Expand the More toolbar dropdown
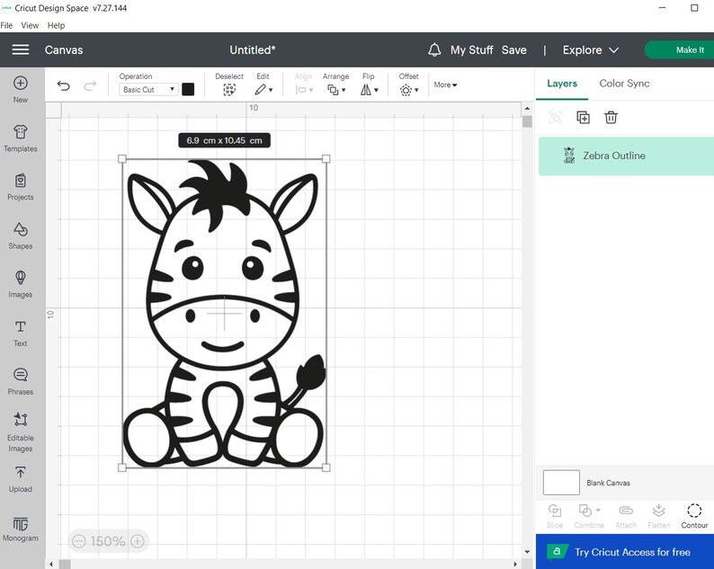The width and height of the screenshot is (714, 569). click(445, 84)
